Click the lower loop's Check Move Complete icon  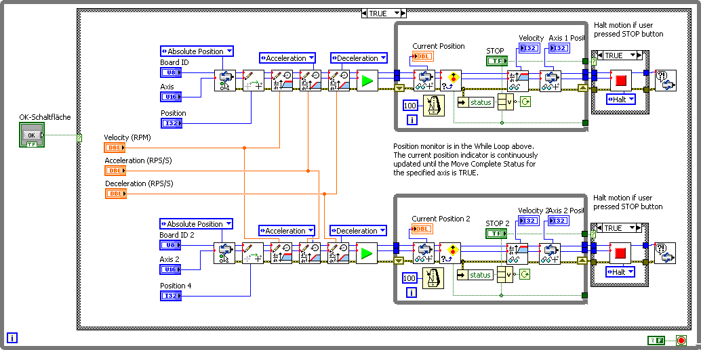point(450,254)
